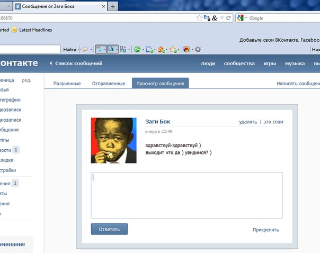Click the new tab plus button
Image resolution: width=320 pixels, height=253 pixels.
113,6
